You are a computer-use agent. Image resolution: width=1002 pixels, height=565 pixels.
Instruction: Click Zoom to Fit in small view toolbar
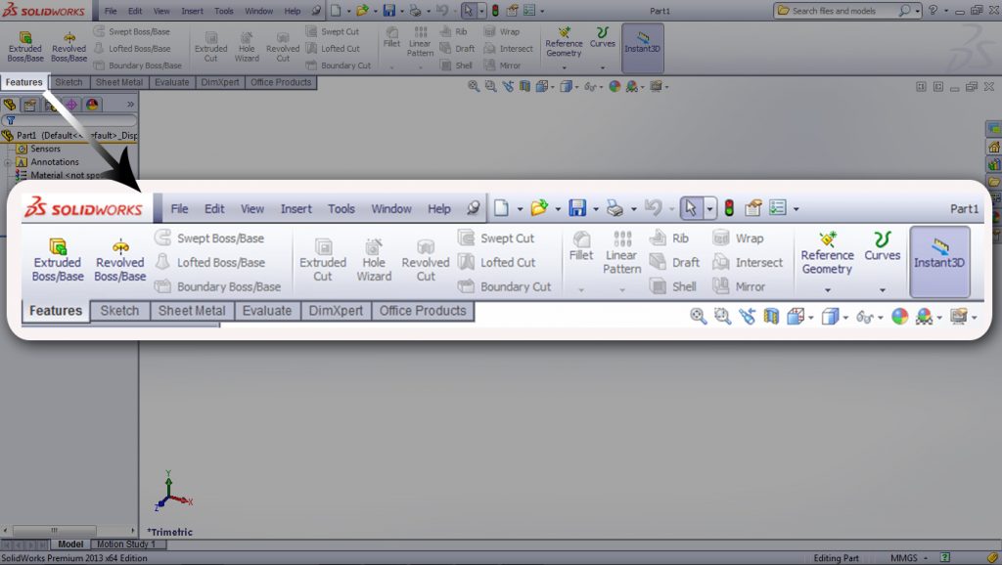(473, 86)
